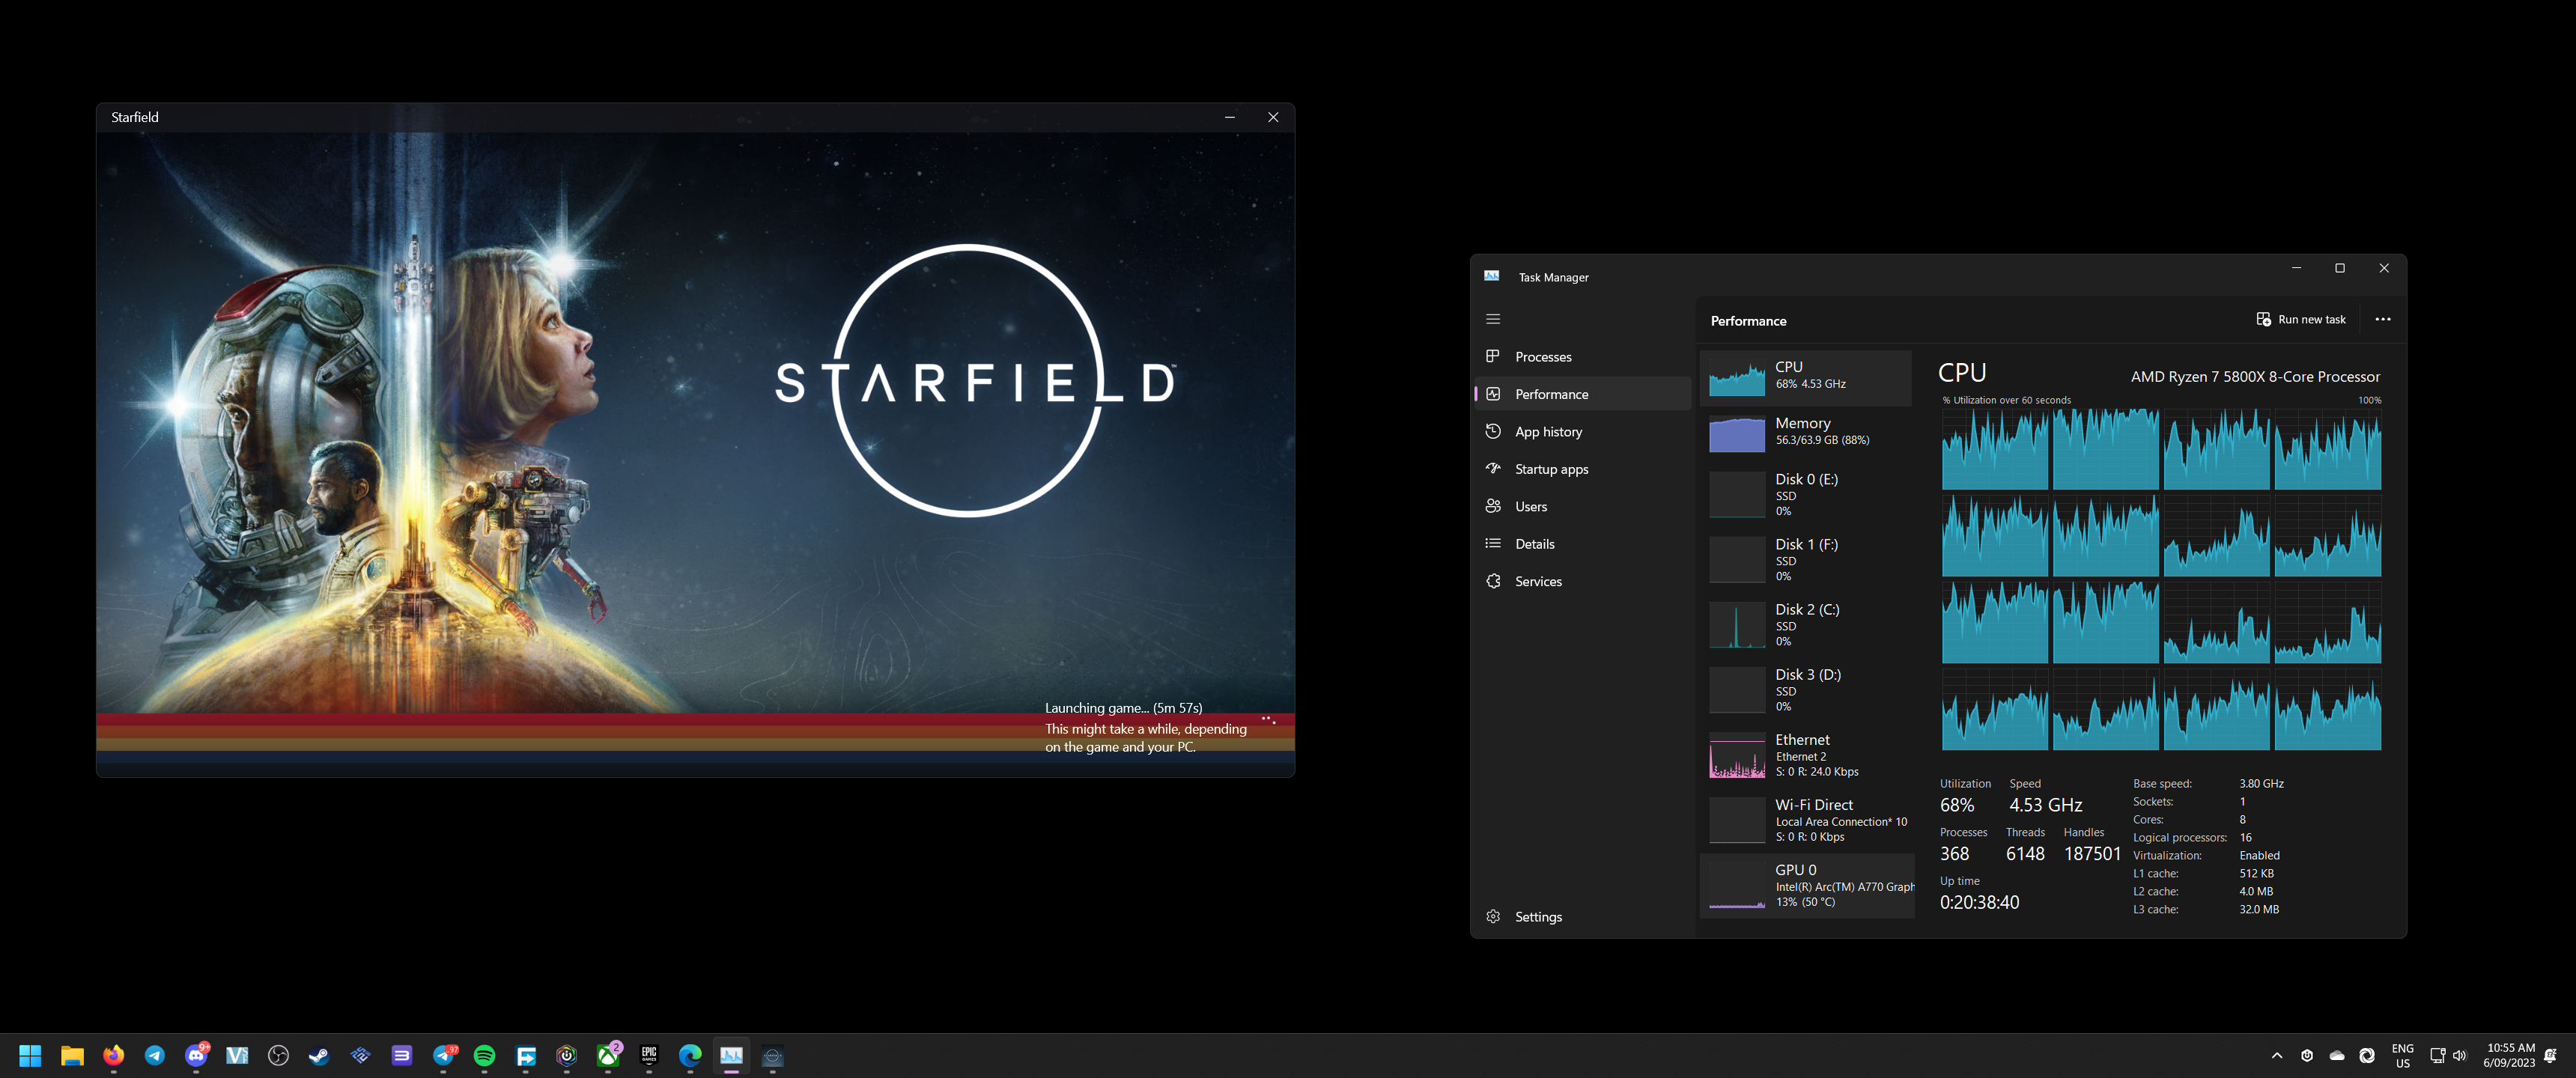
Task: Open Spotify from the taskbar
Action: (485, 1056)
